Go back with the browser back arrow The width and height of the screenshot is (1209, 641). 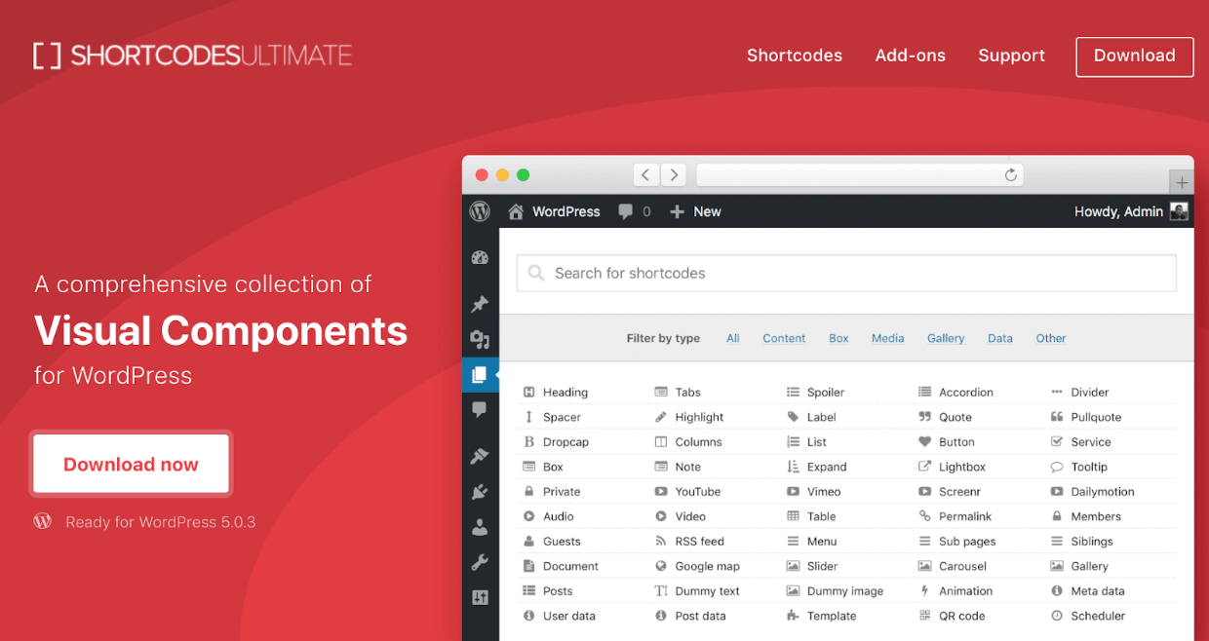pos(645,175)
